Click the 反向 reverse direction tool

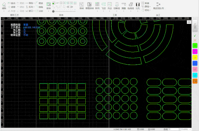point(30,7)
